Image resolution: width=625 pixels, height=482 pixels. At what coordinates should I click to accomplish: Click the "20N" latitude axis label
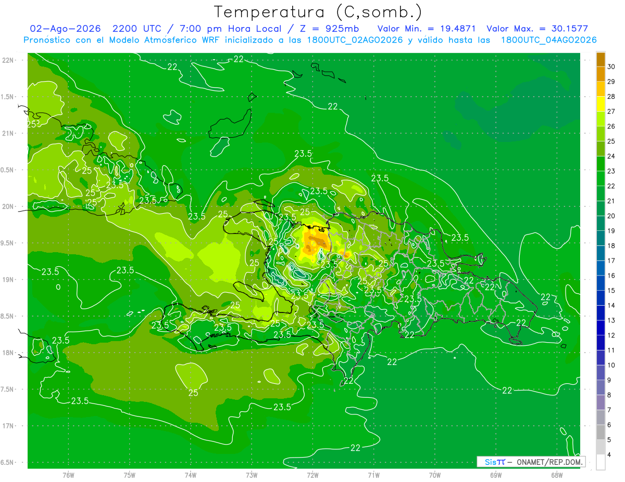pos(8,206)
